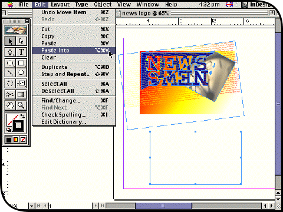Click the horizontal scroll right arrow
Image resolution: width=283 pixels, height=212 pixels.
[x=271, y=206]
